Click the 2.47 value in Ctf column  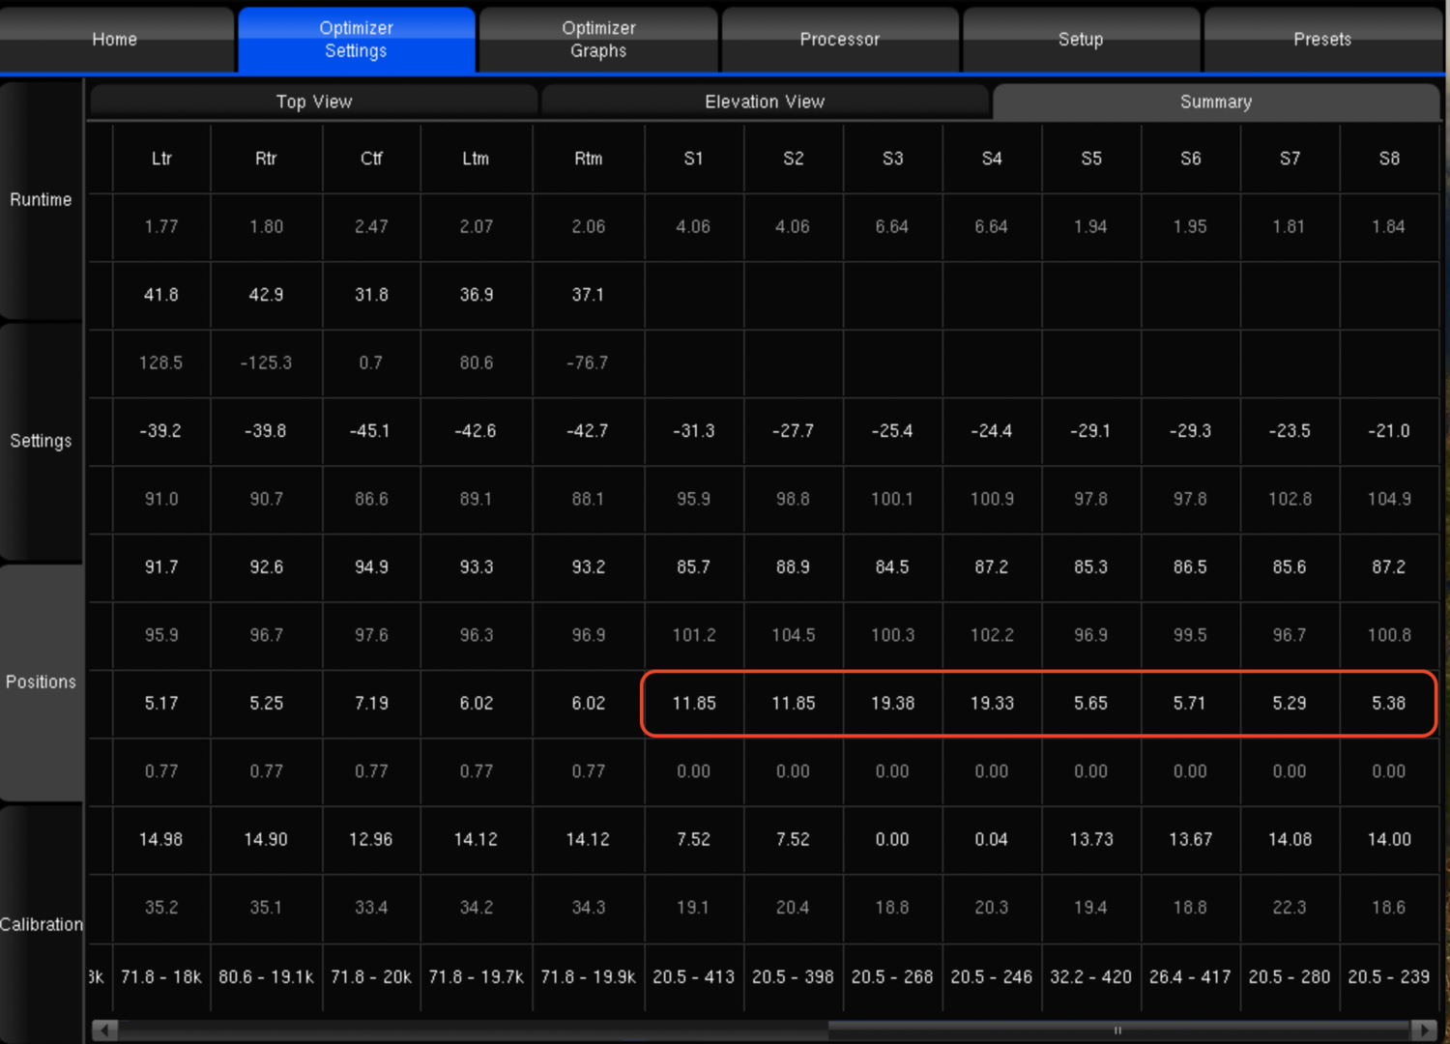point(371,227)
